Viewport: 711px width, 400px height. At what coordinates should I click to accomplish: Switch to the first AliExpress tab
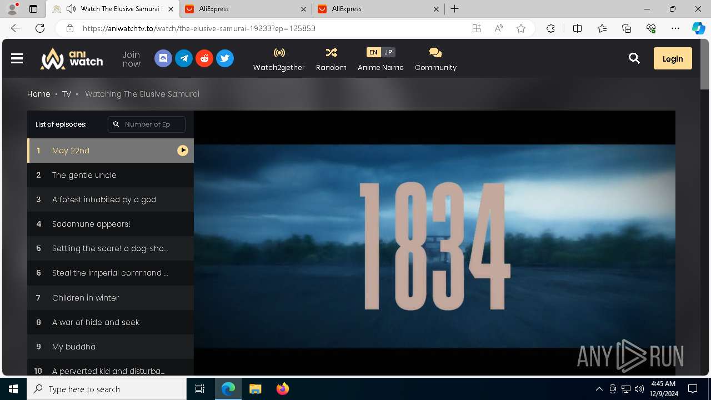click(245, 9)
